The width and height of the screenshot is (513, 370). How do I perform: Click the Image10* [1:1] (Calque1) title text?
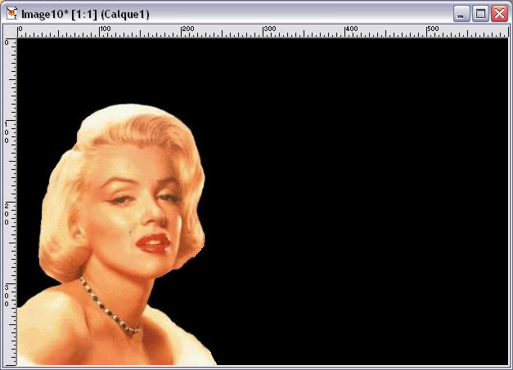tap(85, 15)
